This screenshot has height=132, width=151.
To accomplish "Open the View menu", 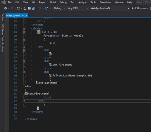I will [26, 2].
